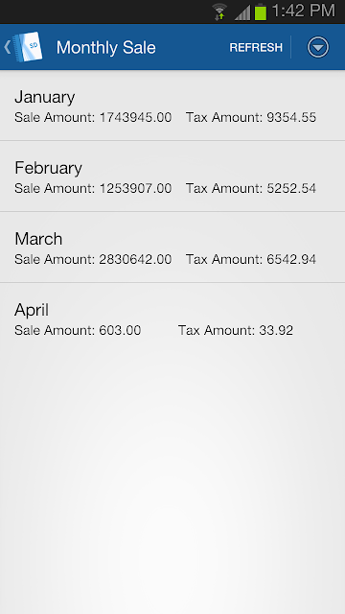
Task: Tap January Tax Amount 9354.55
Action: pos(251,117)
